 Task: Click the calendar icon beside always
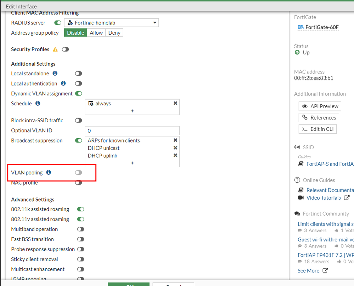click(91, 103)
